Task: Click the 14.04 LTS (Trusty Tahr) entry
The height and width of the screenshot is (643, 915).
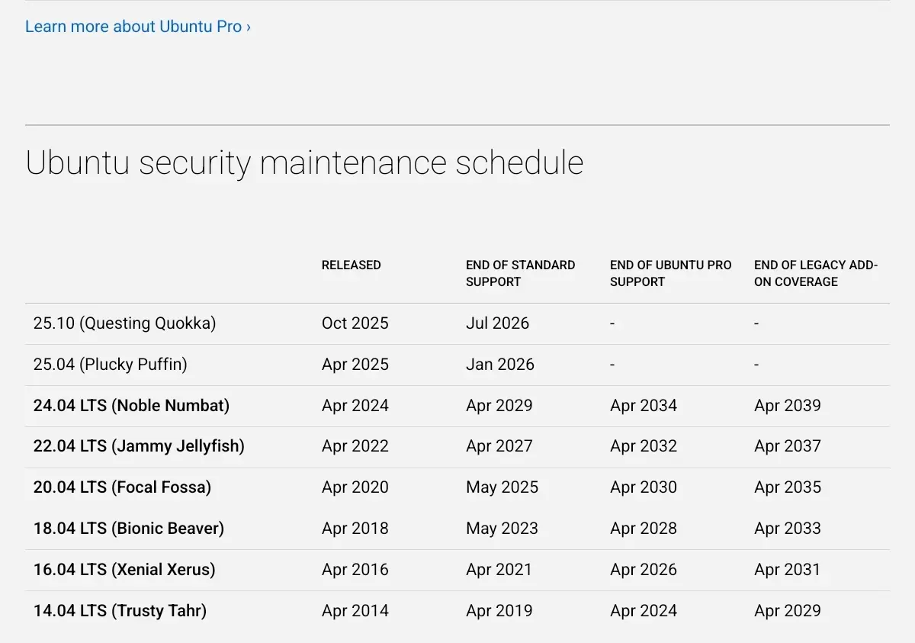Action: coord(120,611)
